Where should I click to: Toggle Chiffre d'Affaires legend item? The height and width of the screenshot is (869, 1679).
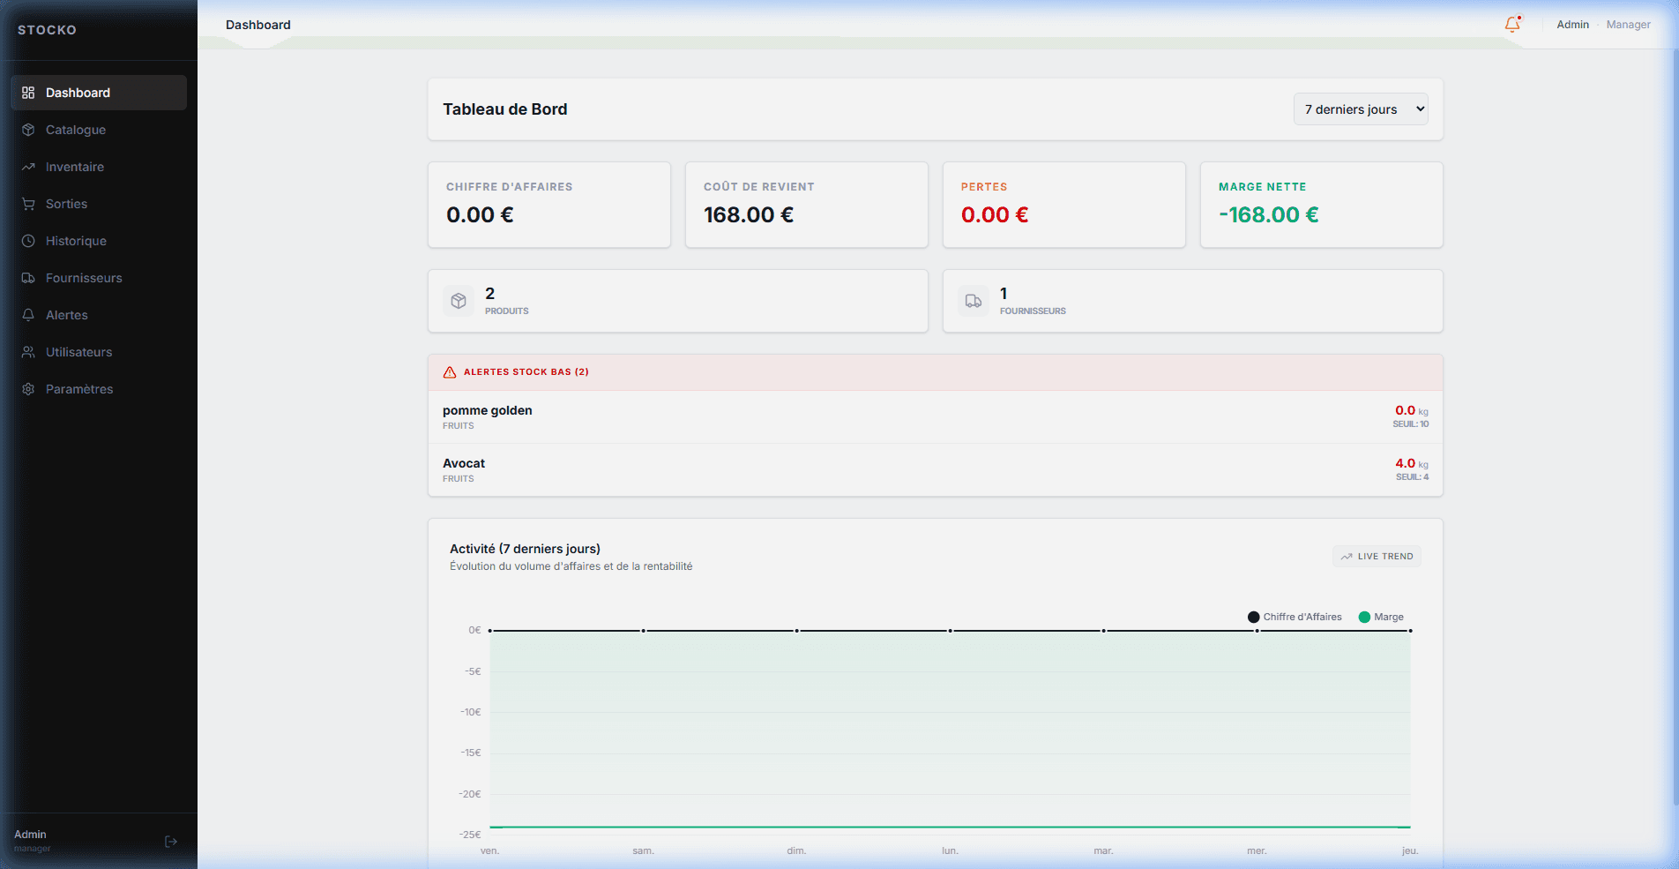pos(1295,617)
